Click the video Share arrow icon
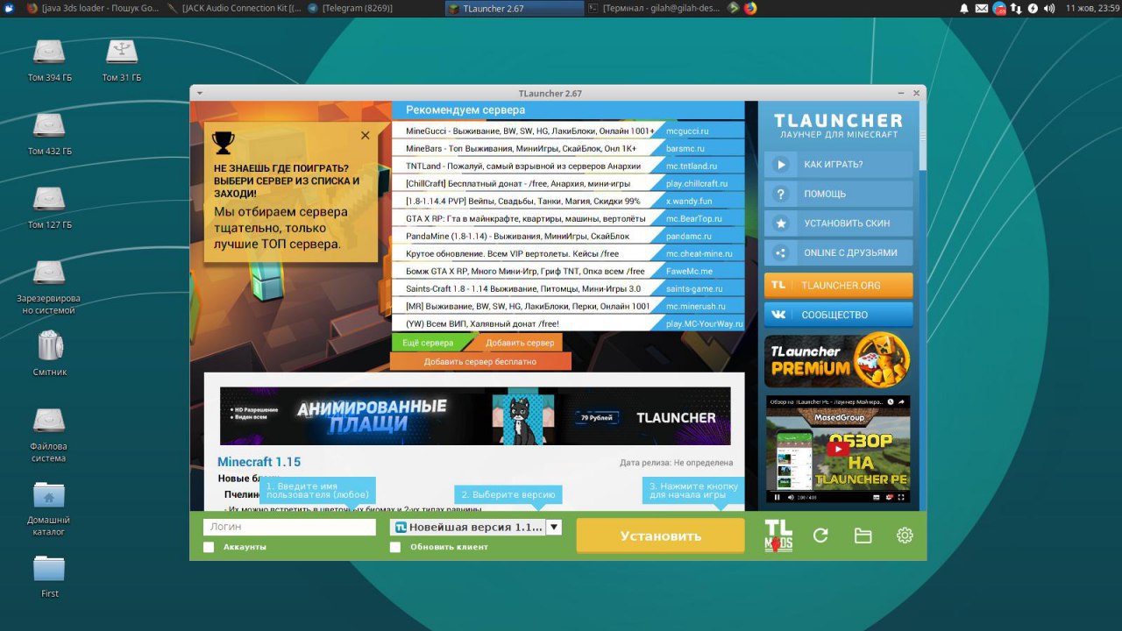The height and width of the screenshot is (631, 1122). click(902, 401)
